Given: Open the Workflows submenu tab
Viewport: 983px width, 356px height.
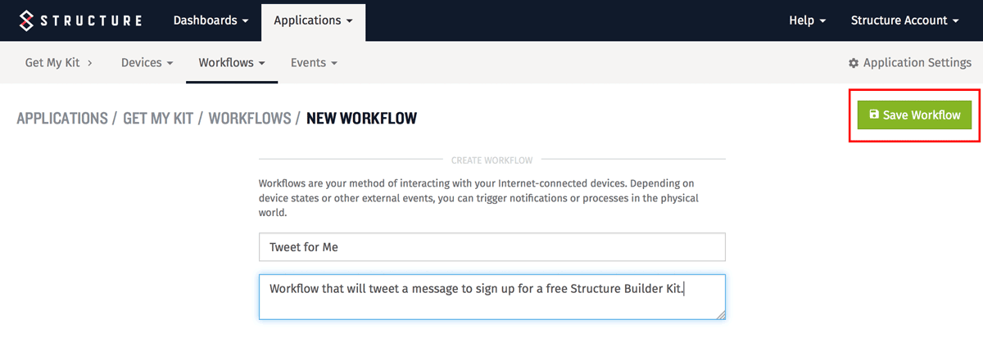Looking at the screenshot, I should [x=232, y=62].
